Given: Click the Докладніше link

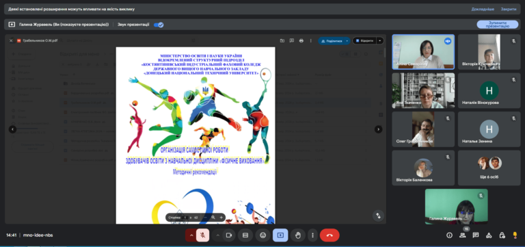Looking at the screenshot, I should (x=483, y=9).
